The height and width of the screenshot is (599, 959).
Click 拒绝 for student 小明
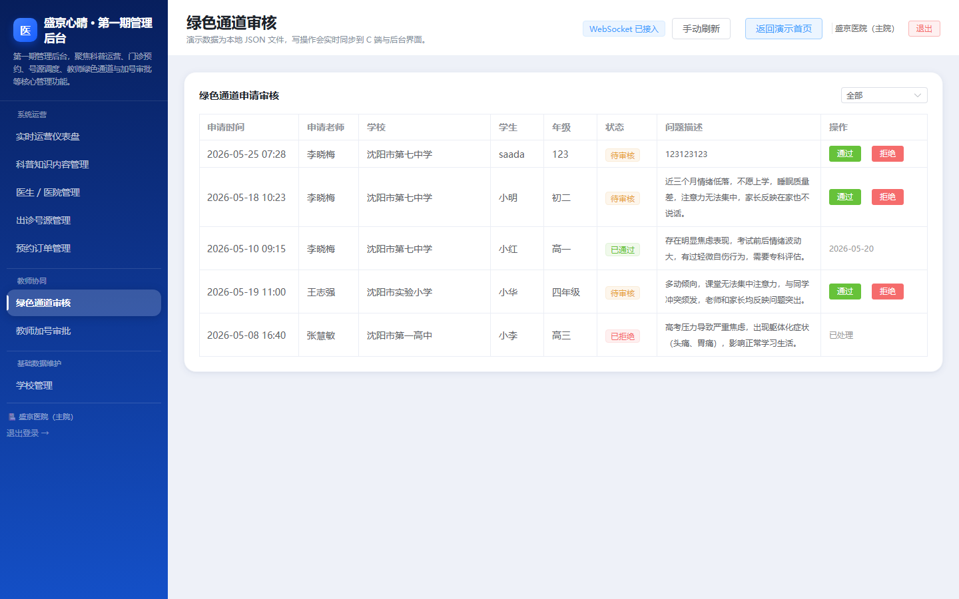(887, 197)
